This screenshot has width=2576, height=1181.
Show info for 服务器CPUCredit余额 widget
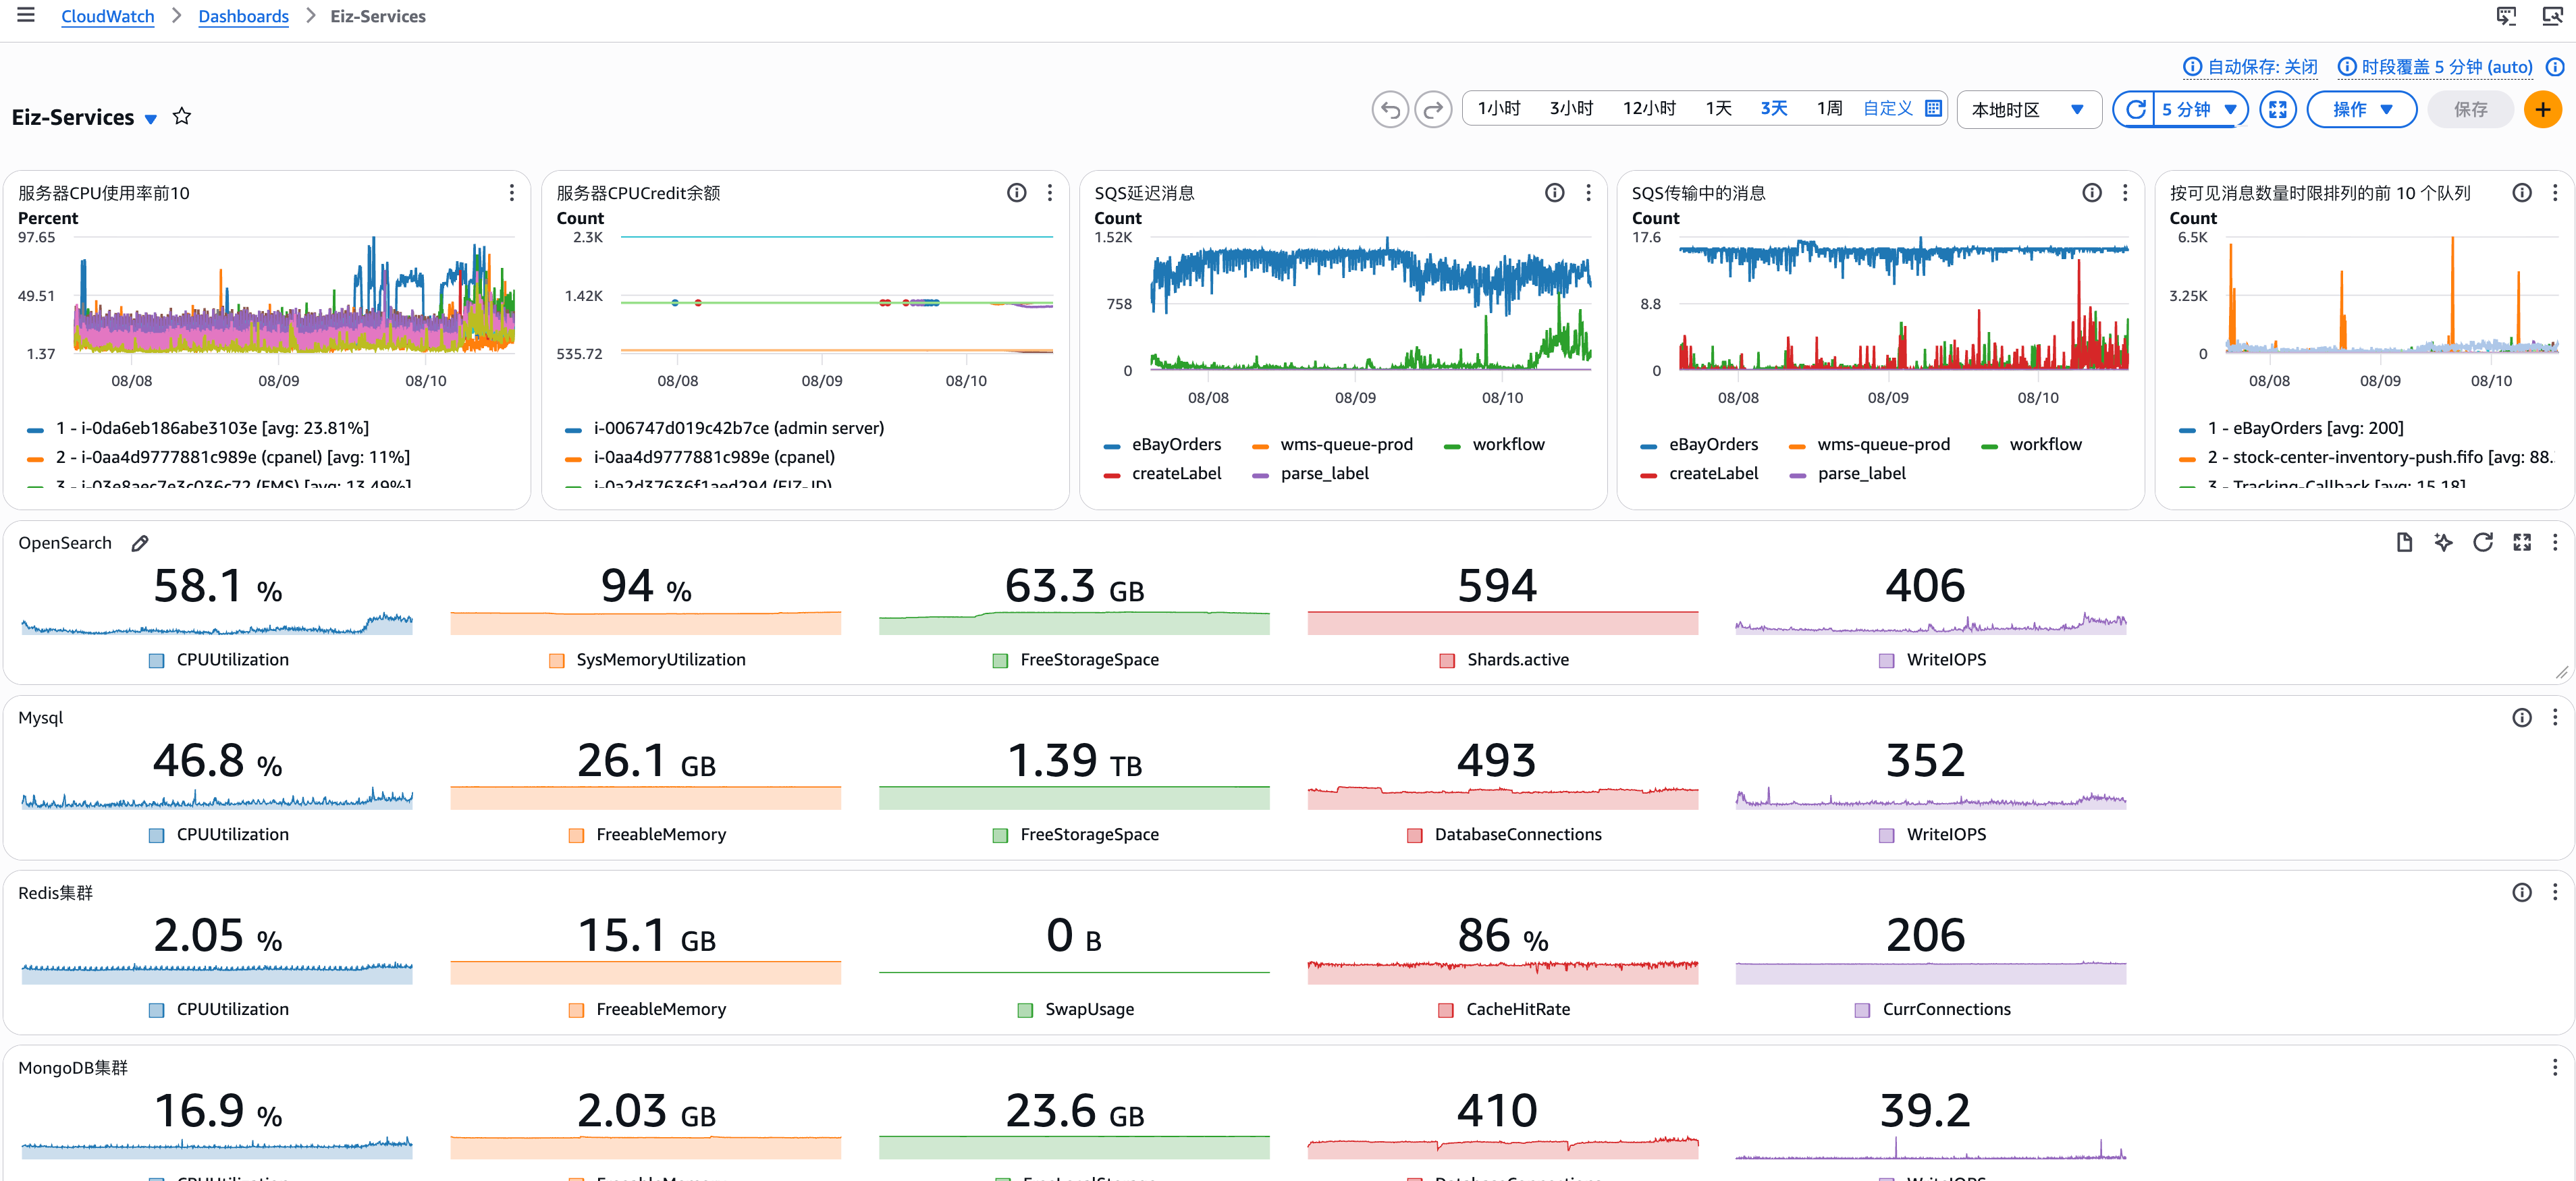(1016, 192)
